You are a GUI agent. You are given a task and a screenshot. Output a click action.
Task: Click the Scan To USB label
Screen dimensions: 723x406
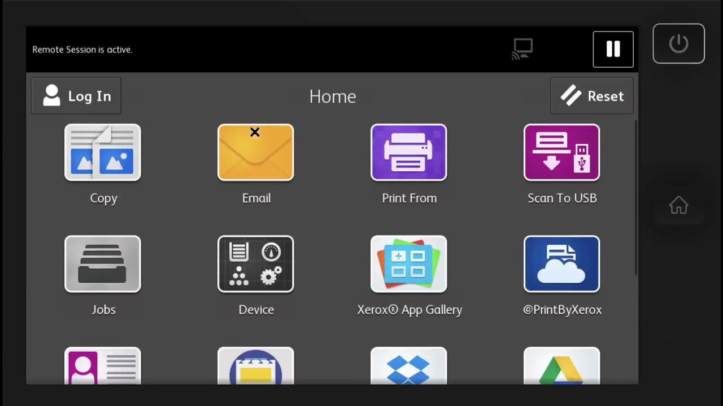pos(562,198)
